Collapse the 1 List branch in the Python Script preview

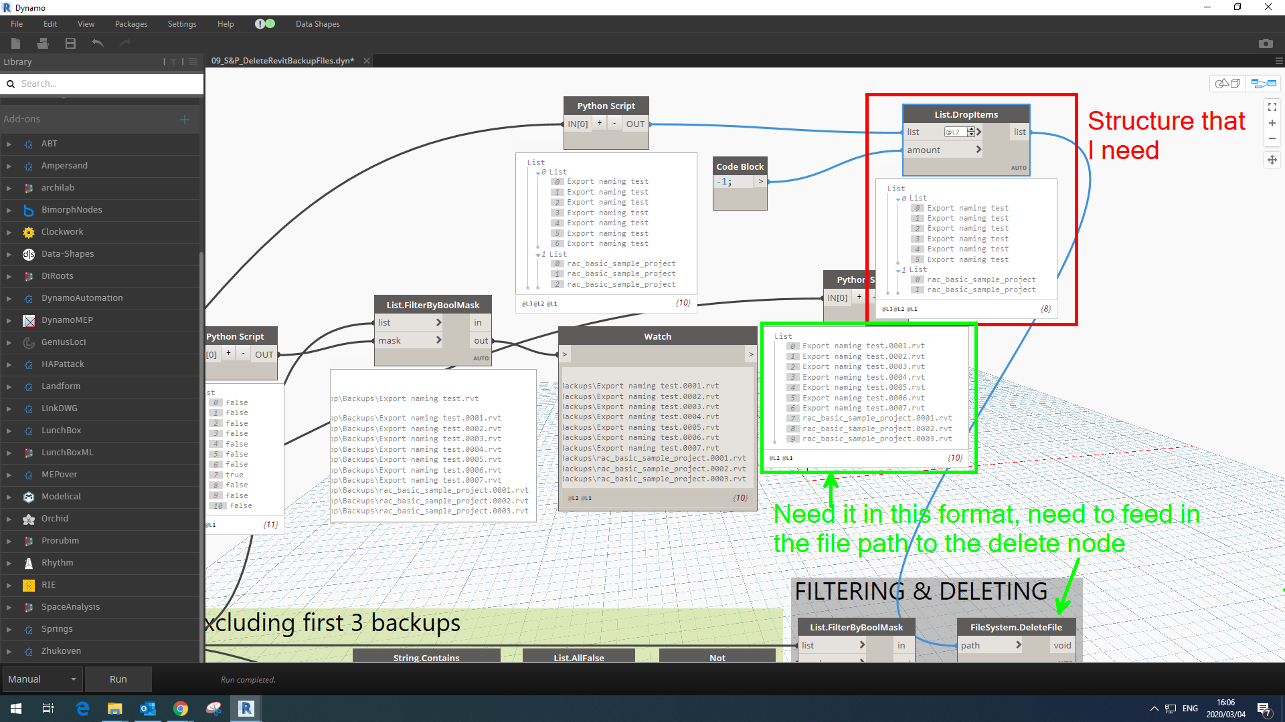[x=538, y=255]
